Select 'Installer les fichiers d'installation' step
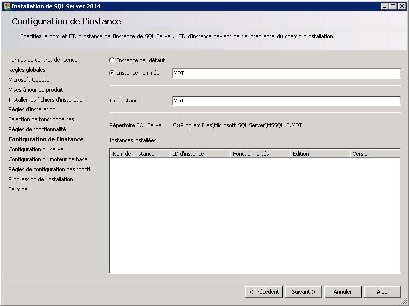Screen dimensions: 409x306 pos(47,100)
